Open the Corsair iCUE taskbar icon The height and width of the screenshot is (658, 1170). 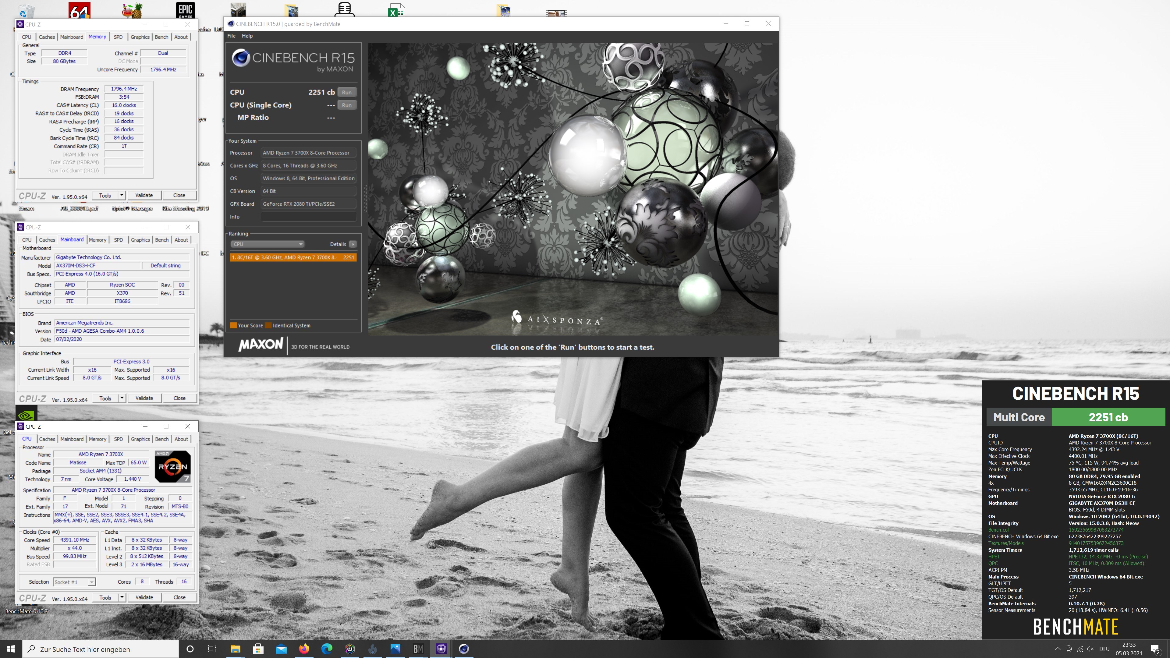350,649
